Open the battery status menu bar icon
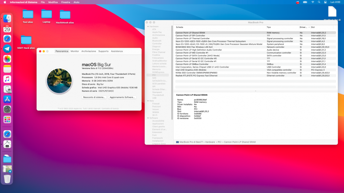Screen dimensions: 344x193 point(305,2)
